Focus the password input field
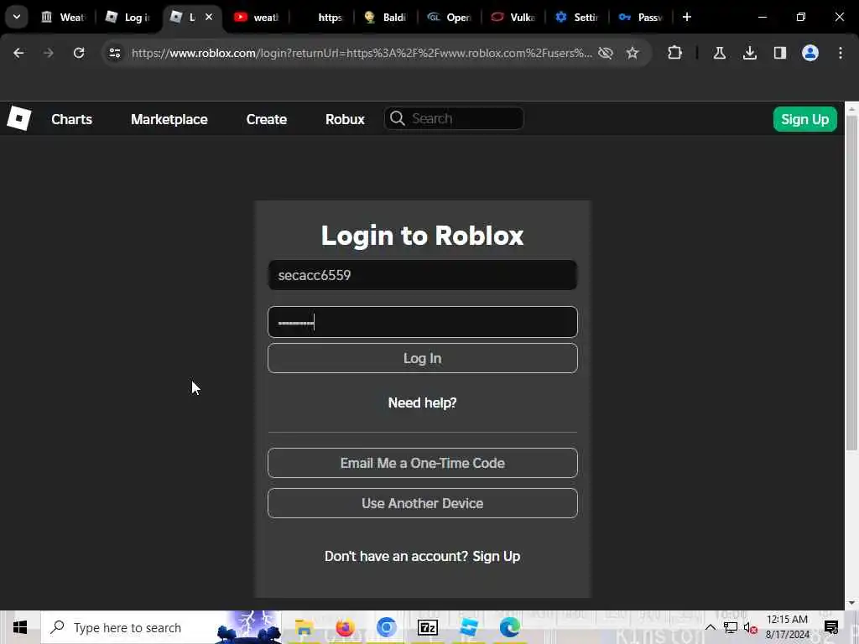 [423, 322]
